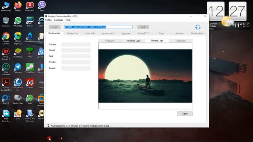
Task: Switch to the Default Set tab
Action: point(72,34)
